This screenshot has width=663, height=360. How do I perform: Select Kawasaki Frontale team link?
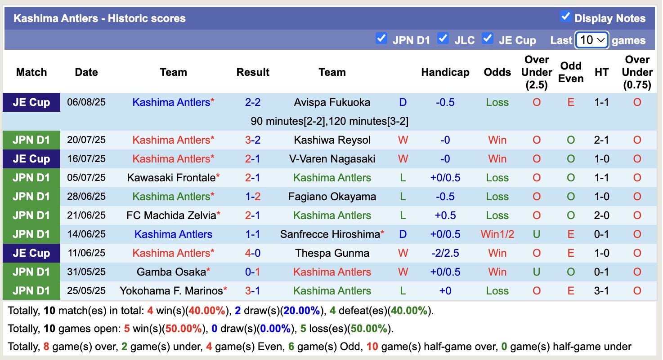pyautogui.click(x=171, y=178)
